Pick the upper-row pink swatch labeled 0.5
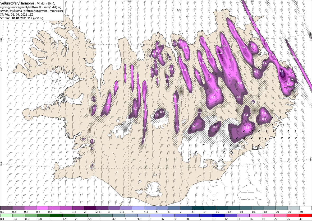The height and width of the screenshot is (221, 312). 42,208
